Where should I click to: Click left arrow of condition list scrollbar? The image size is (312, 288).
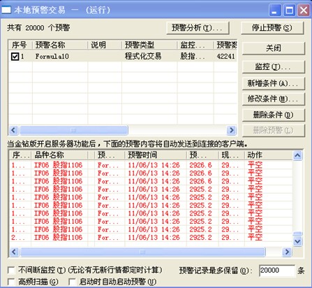click(14, 130)
